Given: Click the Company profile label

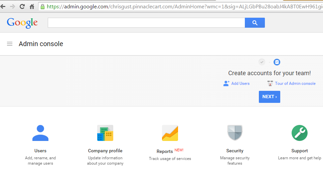Looking at the screenshot, I should (x=105, y=151).
